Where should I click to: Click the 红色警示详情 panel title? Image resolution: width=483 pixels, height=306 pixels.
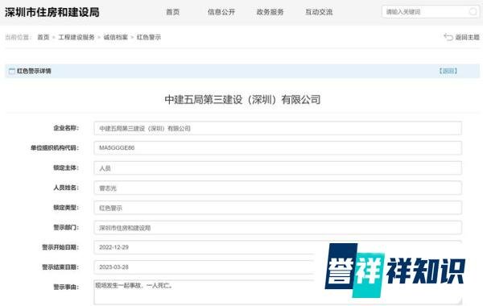pyautogui.click(x=34, y=71)
